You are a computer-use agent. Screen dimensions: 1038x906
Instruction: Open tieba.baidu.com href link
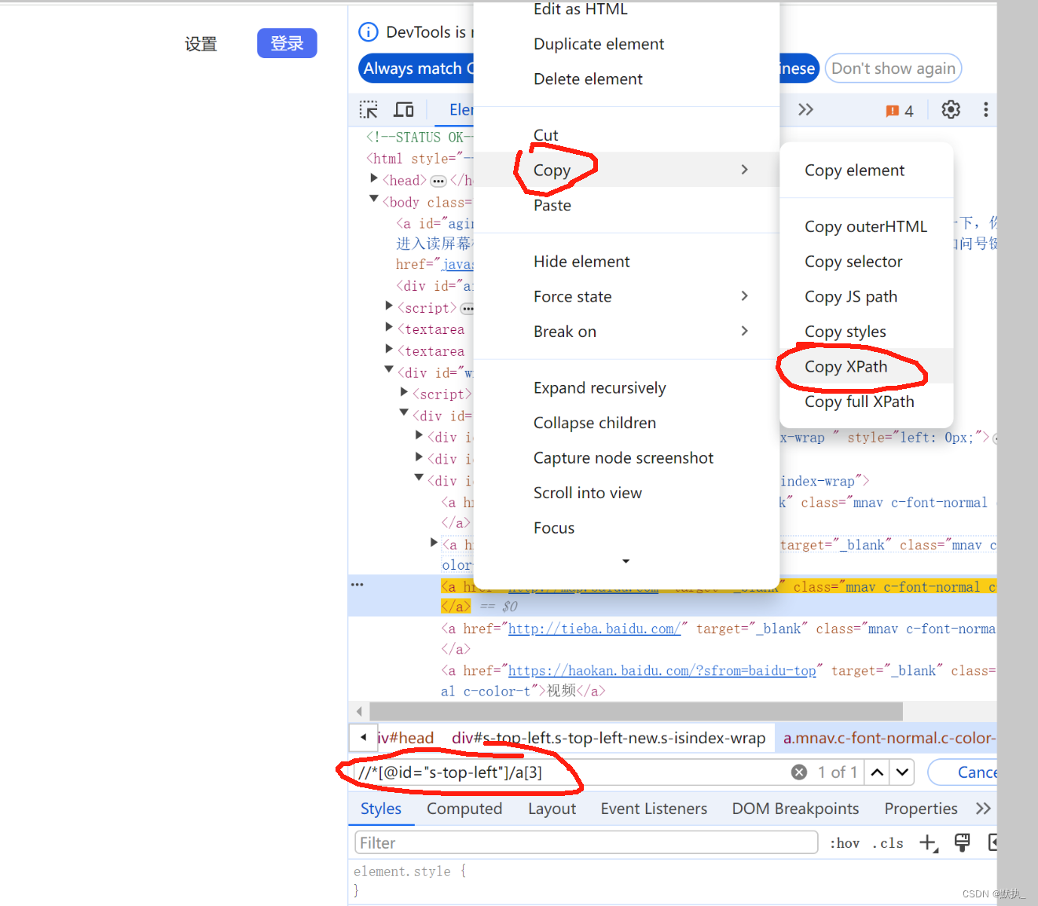(594, 629)
